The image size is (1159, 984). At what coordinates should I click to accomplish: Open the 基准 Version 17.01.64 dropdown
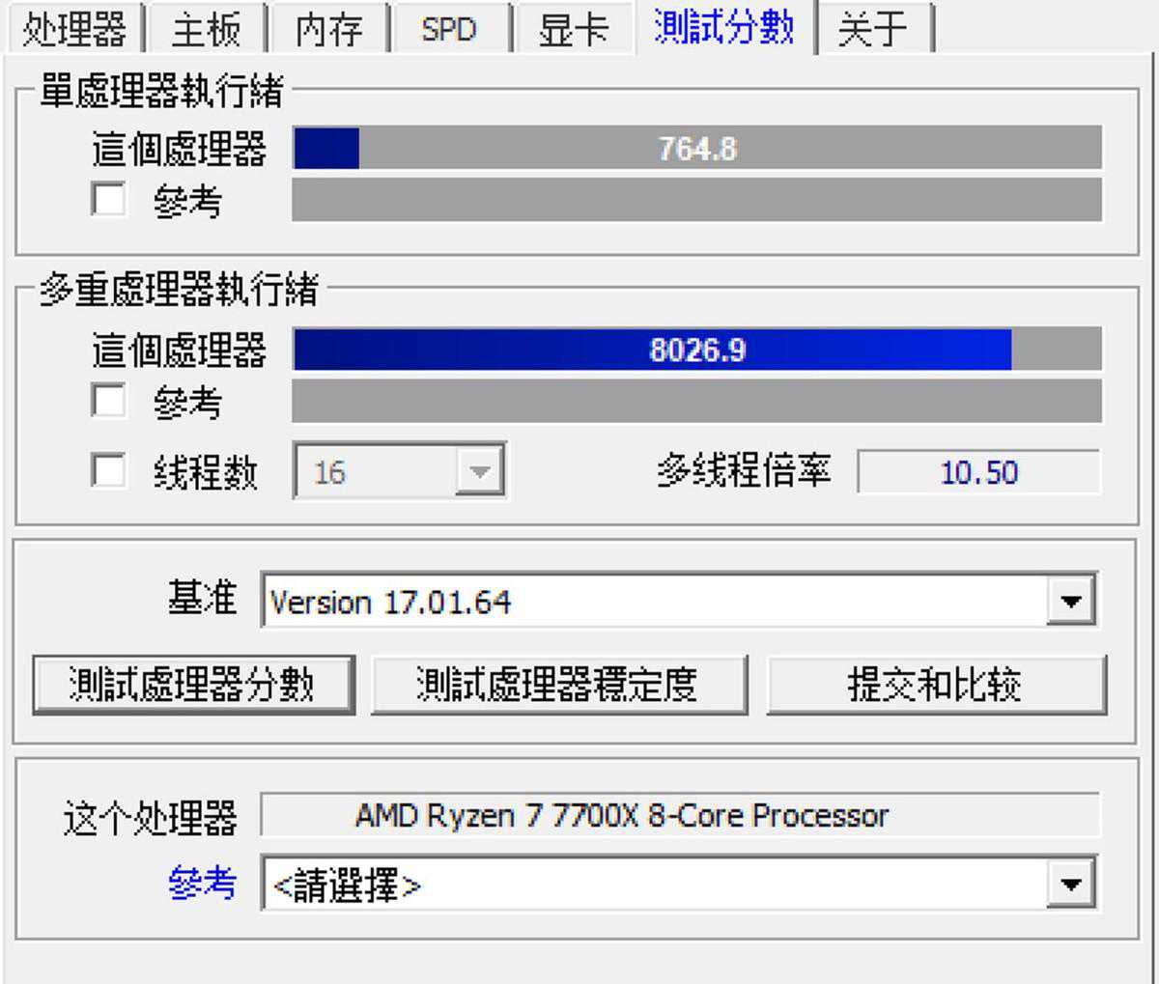point(1070,602)
